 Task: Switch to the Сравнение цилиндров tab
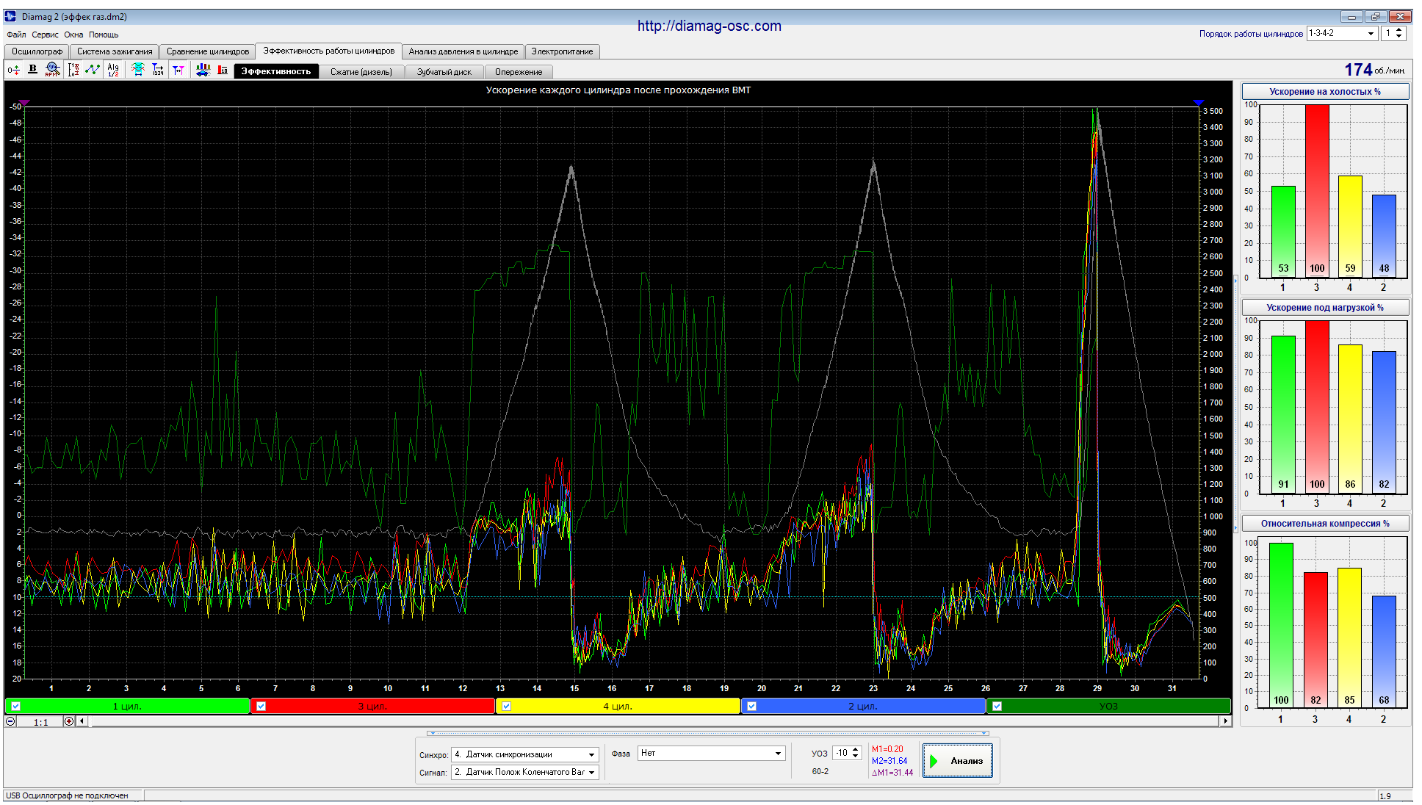208,51
